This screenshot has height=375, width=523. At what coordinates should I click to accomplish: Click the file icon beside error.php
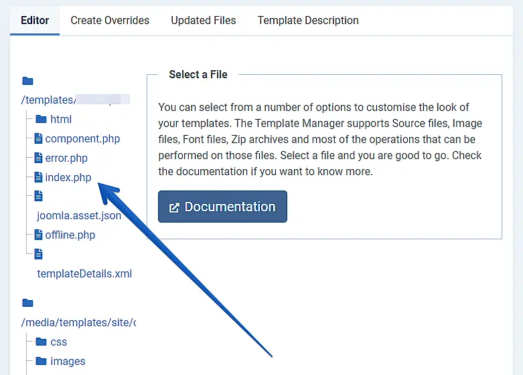[39, 158]
